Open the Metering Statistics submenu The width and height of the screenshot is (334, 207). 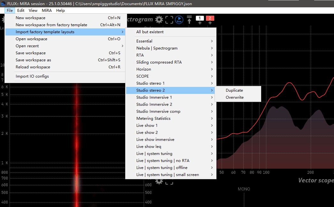(171, 119)
